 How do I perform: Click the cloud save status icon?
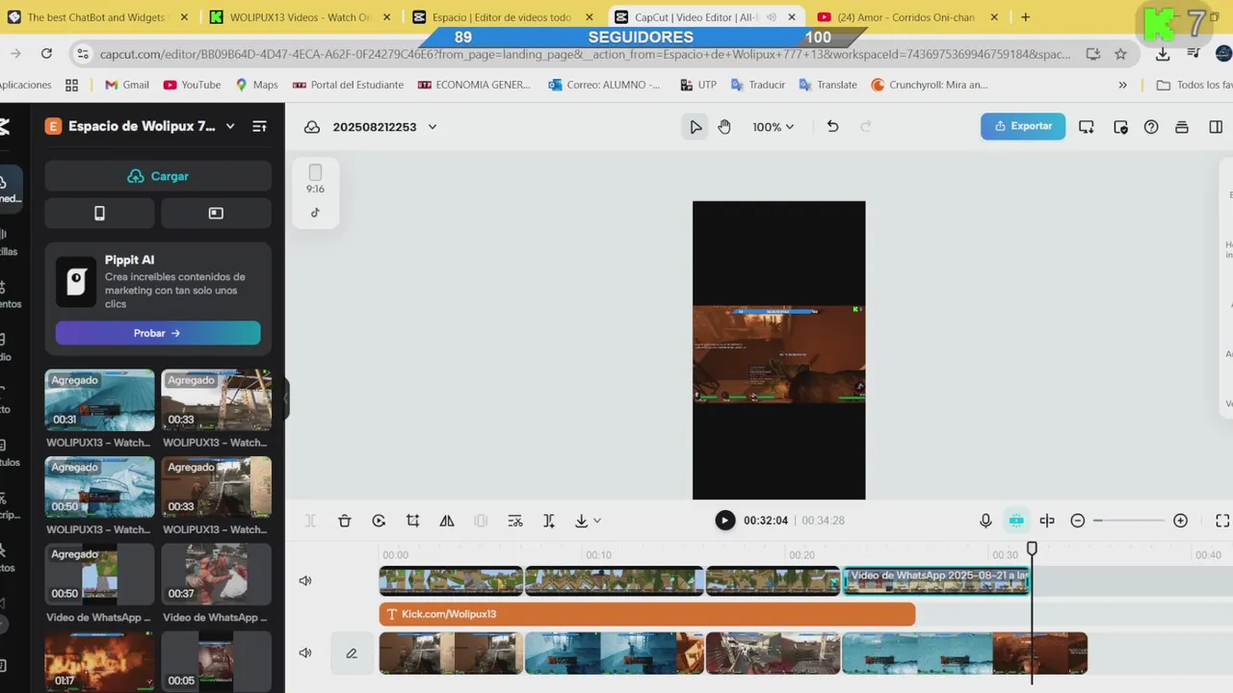pyautogui.click(x=312, y=127)
